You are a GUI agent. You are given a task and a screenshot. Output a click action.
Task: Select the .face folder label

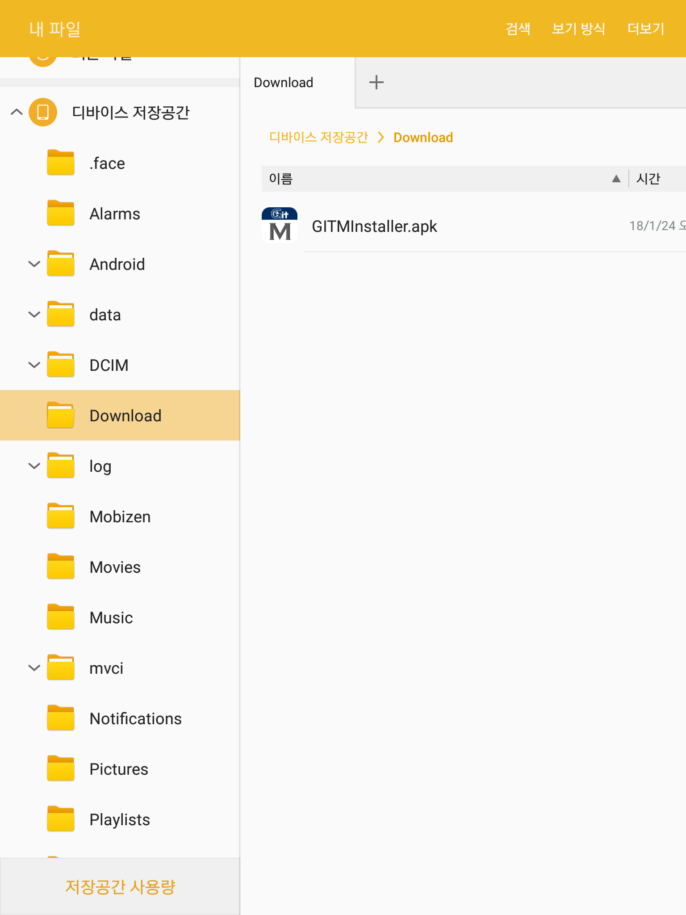pos(107,164)
